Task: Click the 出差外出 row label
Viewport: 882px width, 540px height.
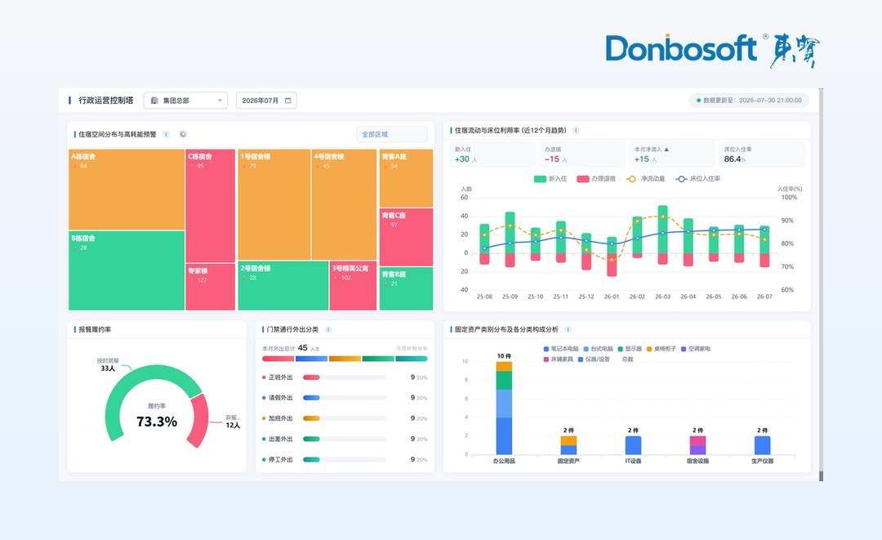Action: click(x=281, y=439)
